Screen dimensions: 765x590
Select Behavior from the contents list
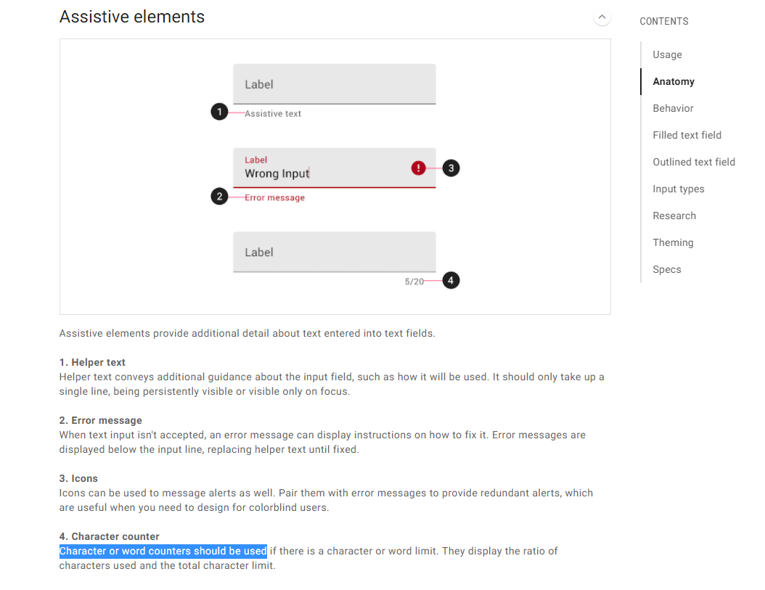click(x=672, y=108)
